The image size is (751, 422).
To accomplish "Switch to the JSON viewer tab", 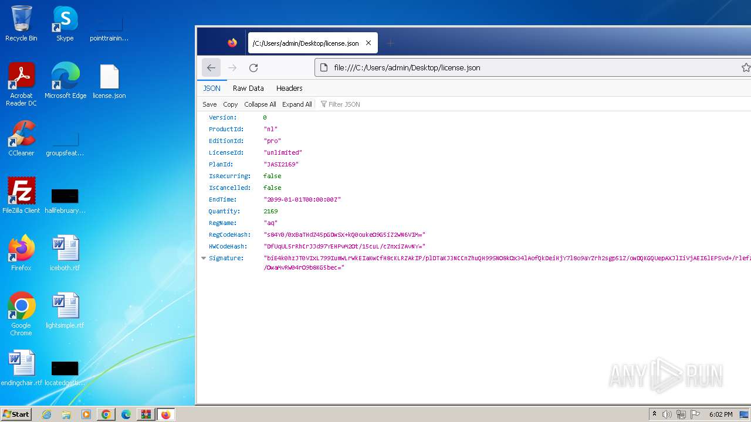I will (x=212, y=88).
